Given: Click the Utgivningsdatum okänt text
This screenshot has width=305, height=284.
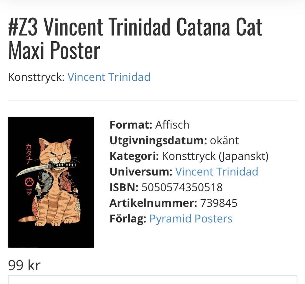Looking at the screenshot, I should coord(174,140).
